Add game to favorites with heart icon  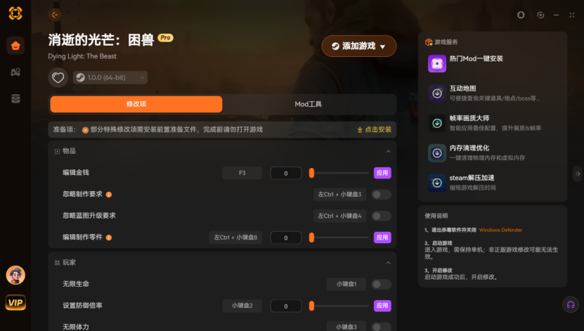click(58, 77)
